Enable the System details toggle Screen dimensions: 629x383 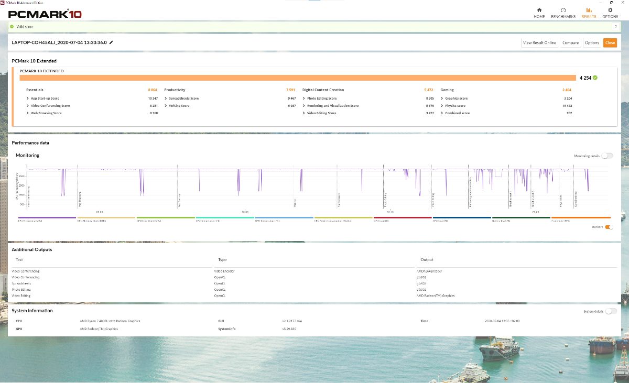pos(611,311)
